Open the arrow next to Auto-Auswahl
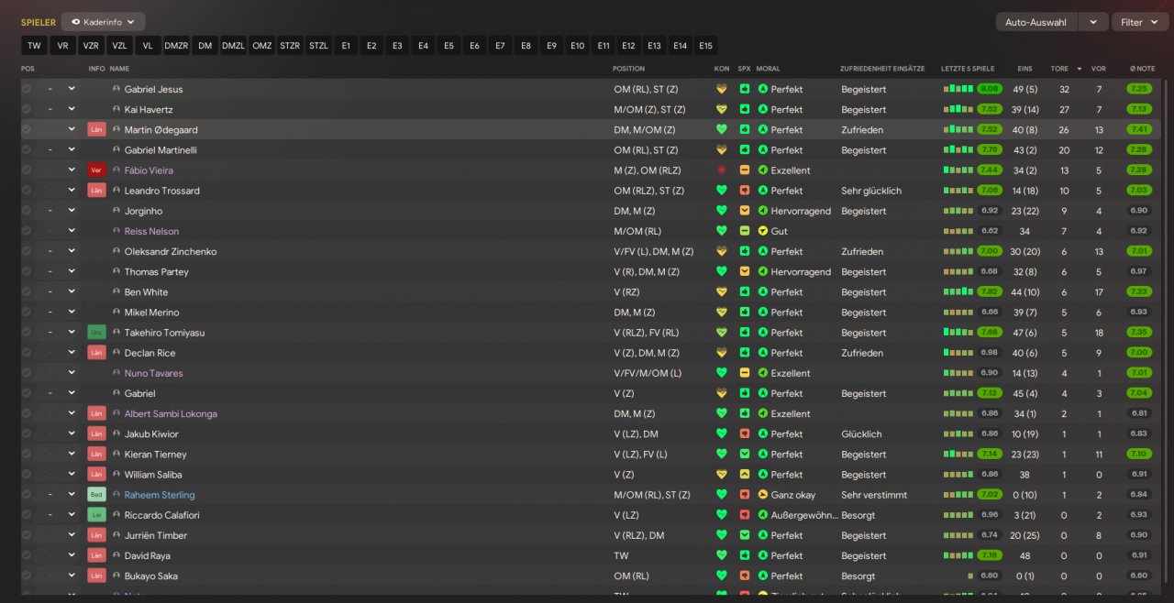This screenshot has width=1174, height=603. tap(1092, 22)
